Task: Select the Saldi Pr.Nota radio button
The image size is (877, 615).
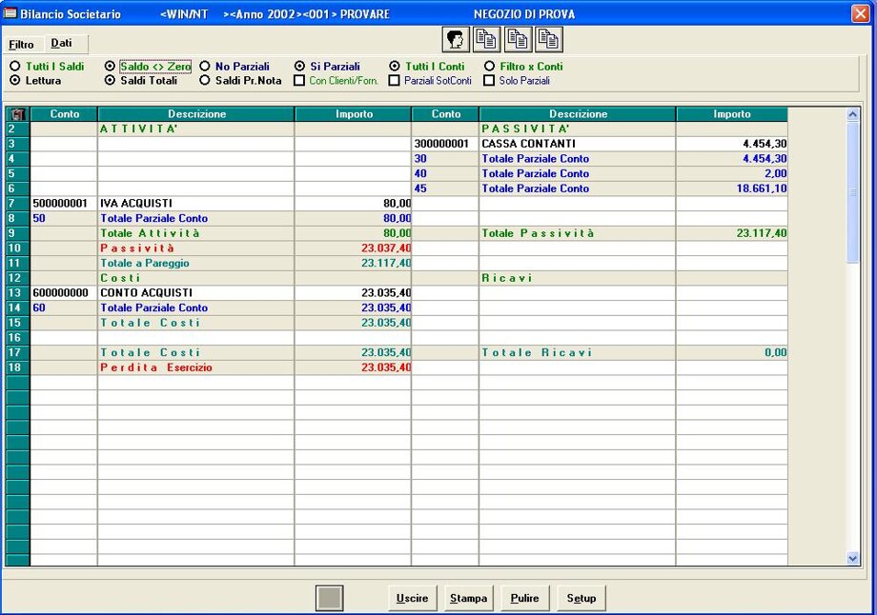Action: point(204,81)
